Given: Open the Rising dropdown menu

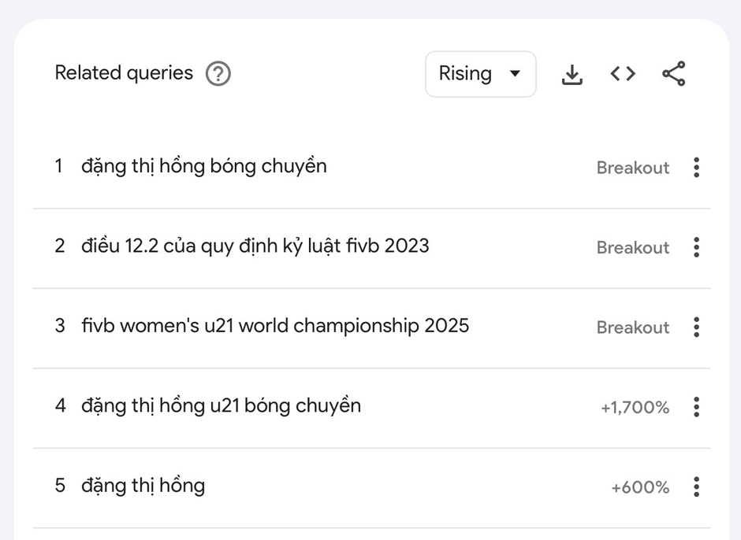Looking at the screenshot, I should (481, 74).
